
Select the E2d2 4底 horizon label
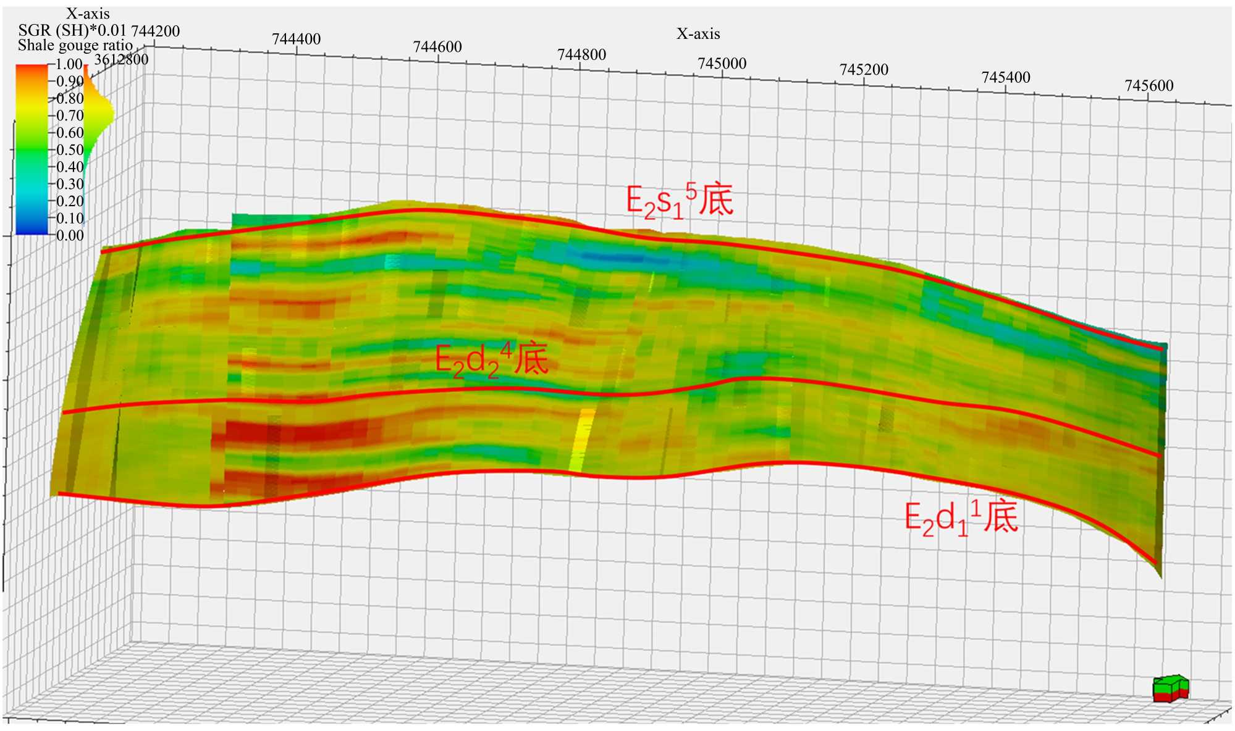click(491, 360)
